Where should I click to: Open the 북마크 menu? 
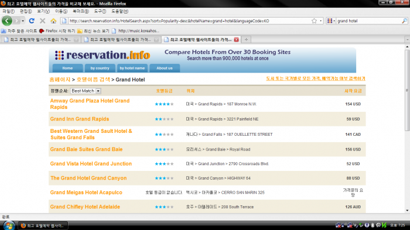(81, 11)
